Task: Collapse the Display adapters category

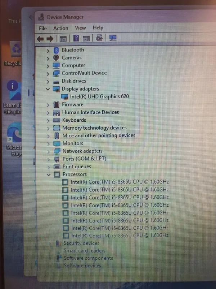Action: [x=48, y=89]
